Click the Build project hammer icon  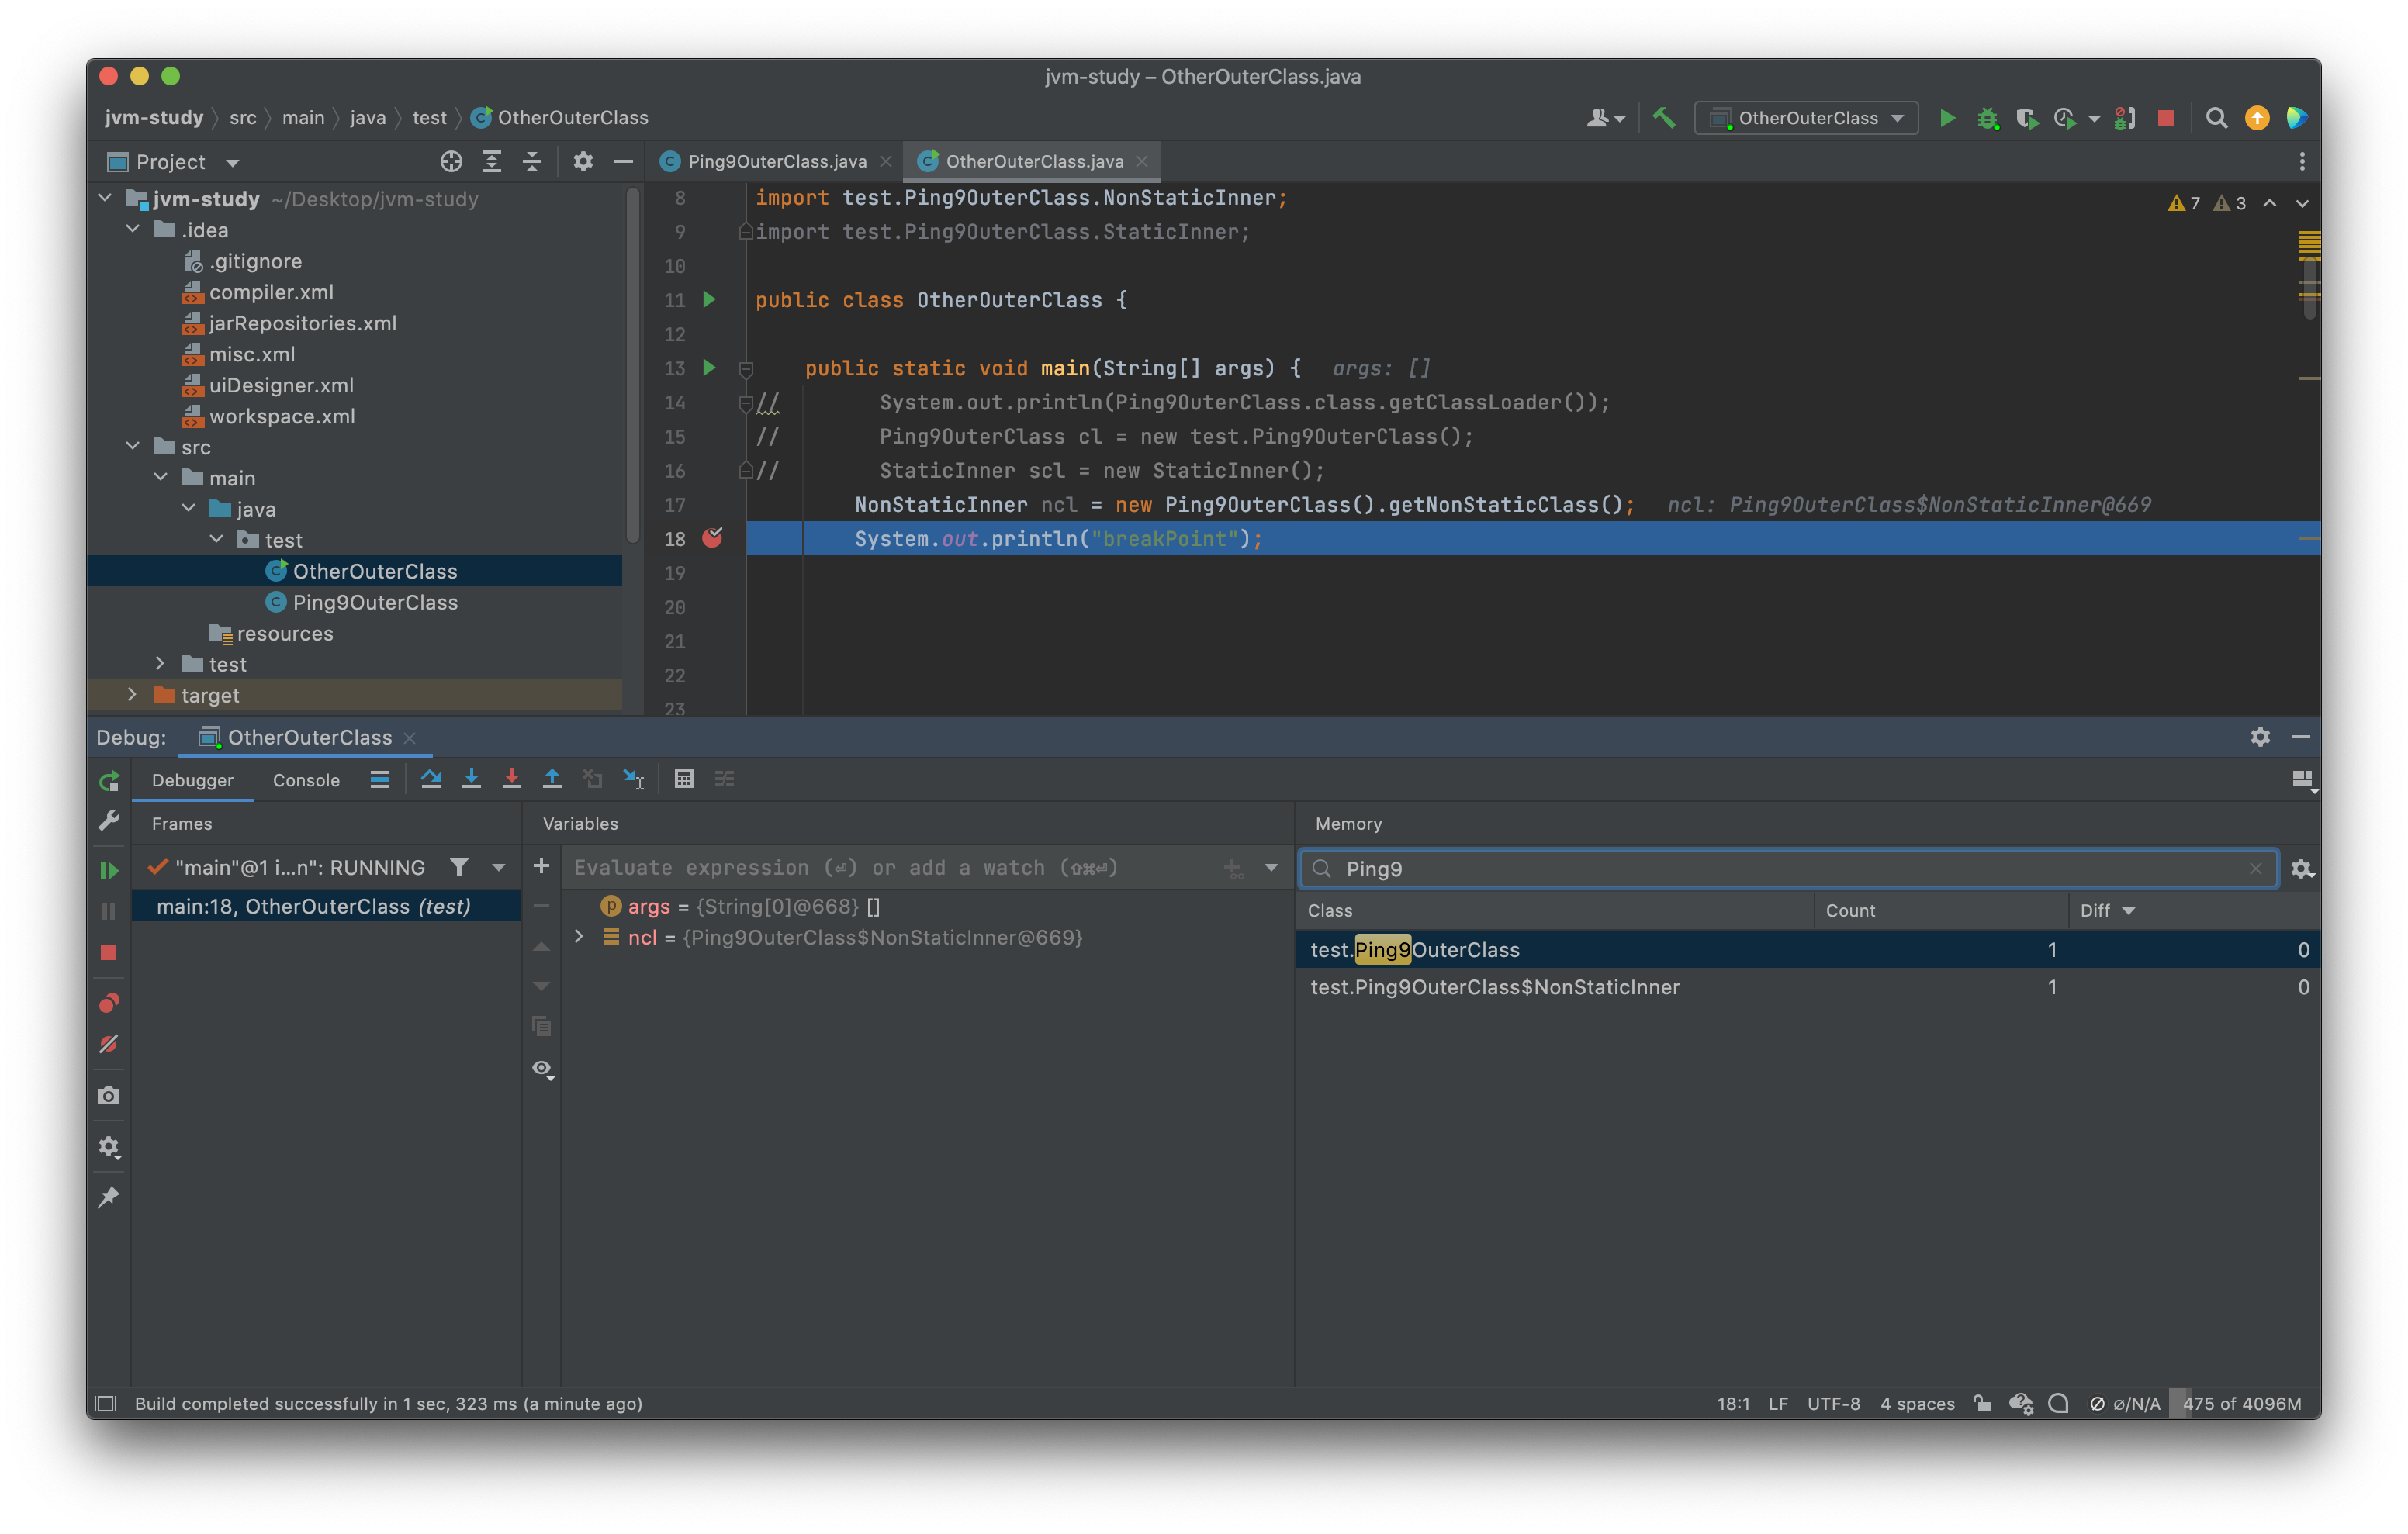[x=1664, y=118]
